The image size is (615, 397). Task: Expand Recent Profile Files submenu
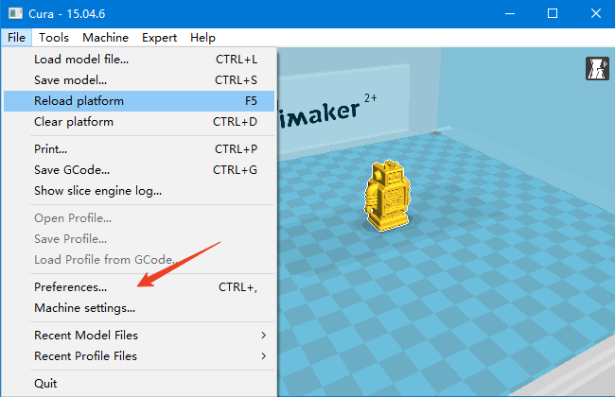click(139, 356)
